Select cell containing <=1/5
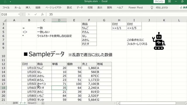This screenshot has width=187, height=105. pos(134,28)
